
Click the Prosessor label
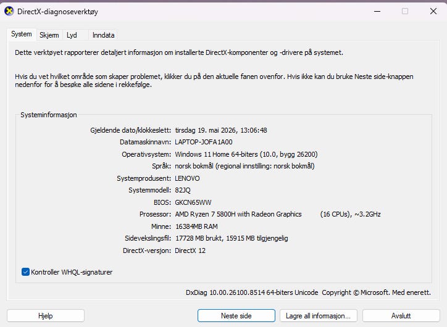pyautogui.click(x=155, y=214)
